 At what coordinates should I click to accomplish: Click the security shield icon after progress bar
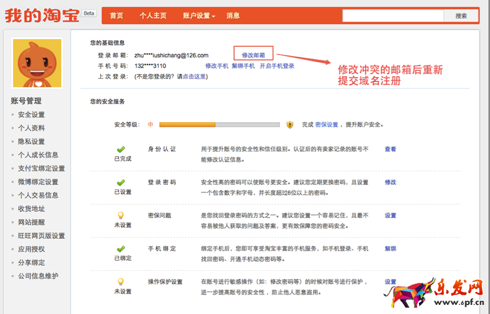click(x=290, y=124)
